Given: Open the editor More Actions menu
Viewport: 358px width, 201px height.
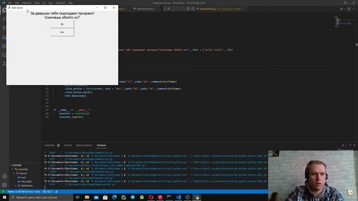Looking at the screenshot, I should (354, 9).
